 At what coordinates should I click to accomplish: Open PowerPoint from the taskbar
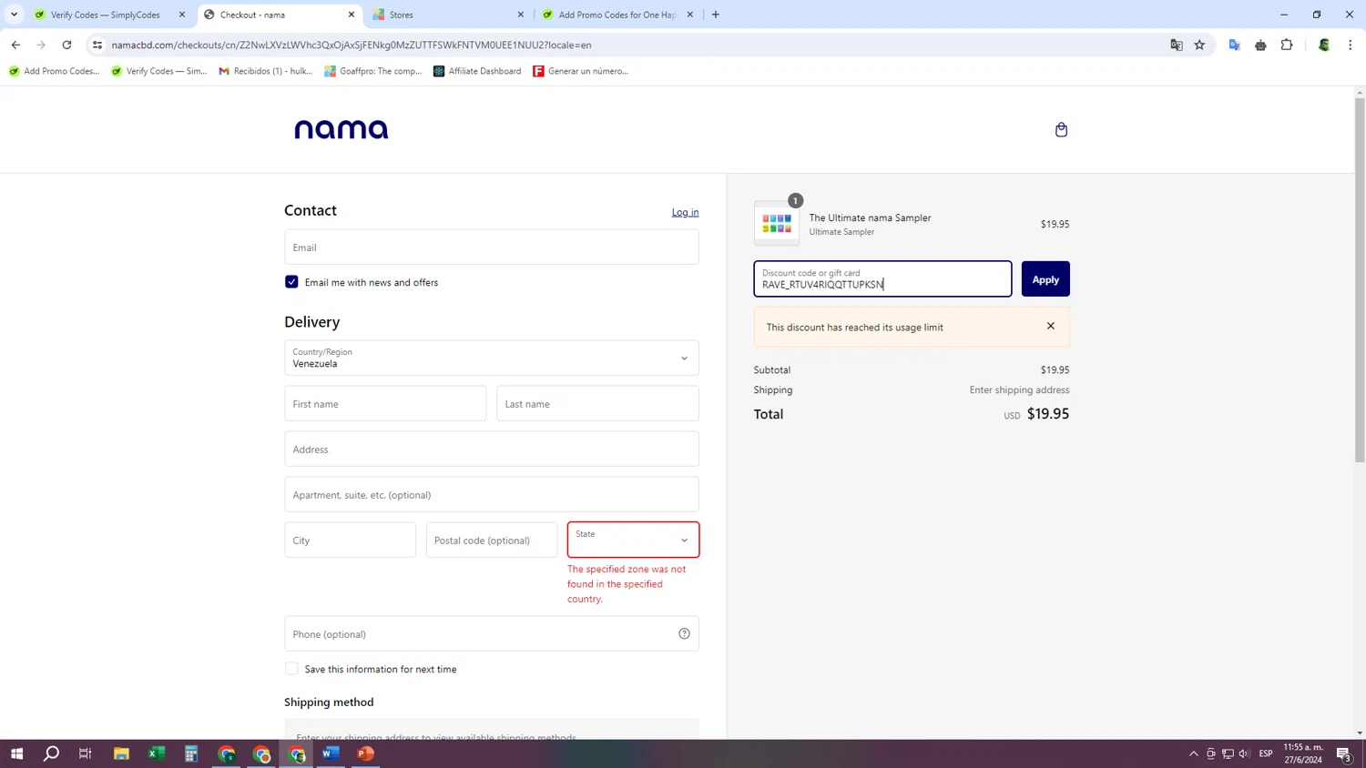click(366, 753)
